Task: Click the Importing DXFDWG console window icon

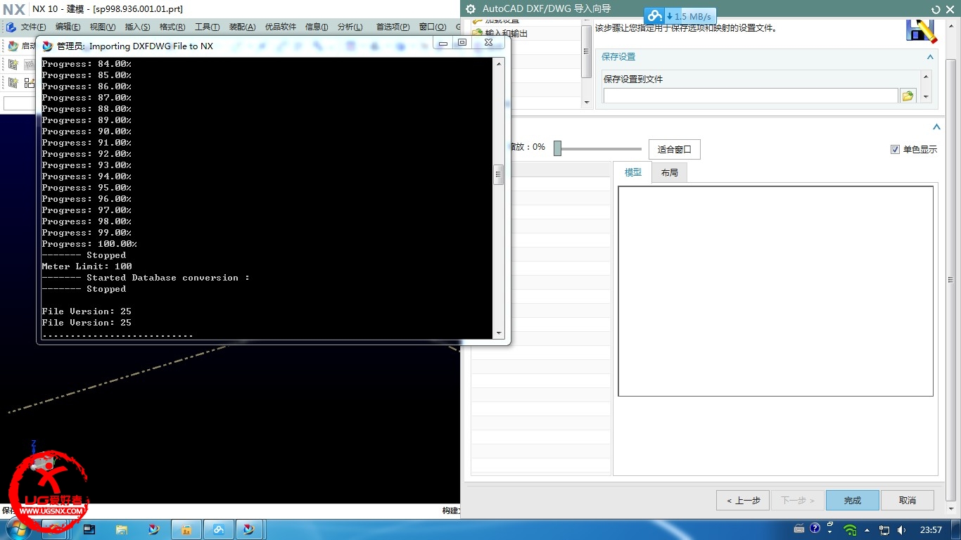Action: click(x=48, y=46)
